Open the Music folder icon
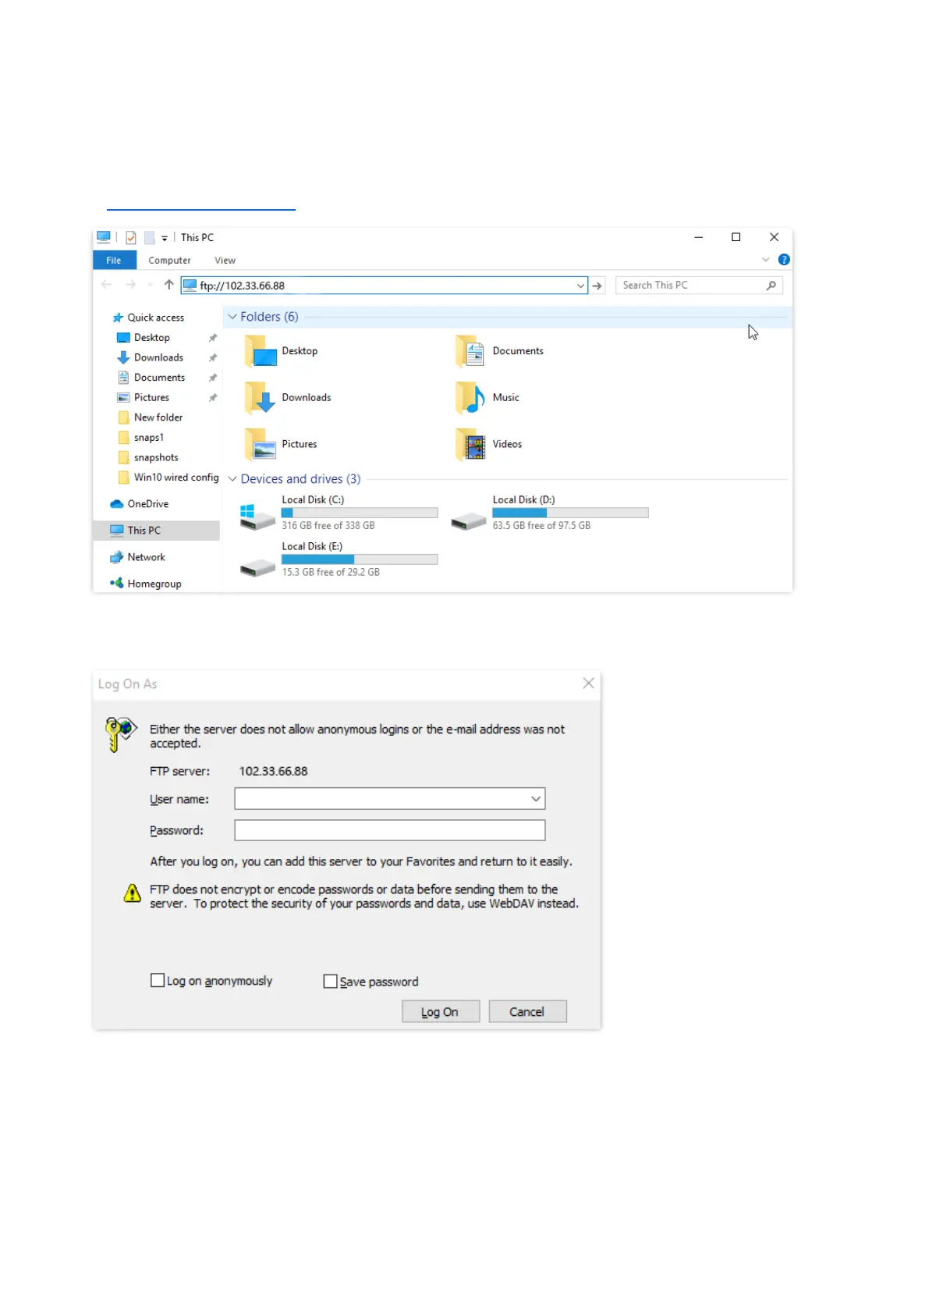Viewport: 929px width, 1314px height. 470,398
